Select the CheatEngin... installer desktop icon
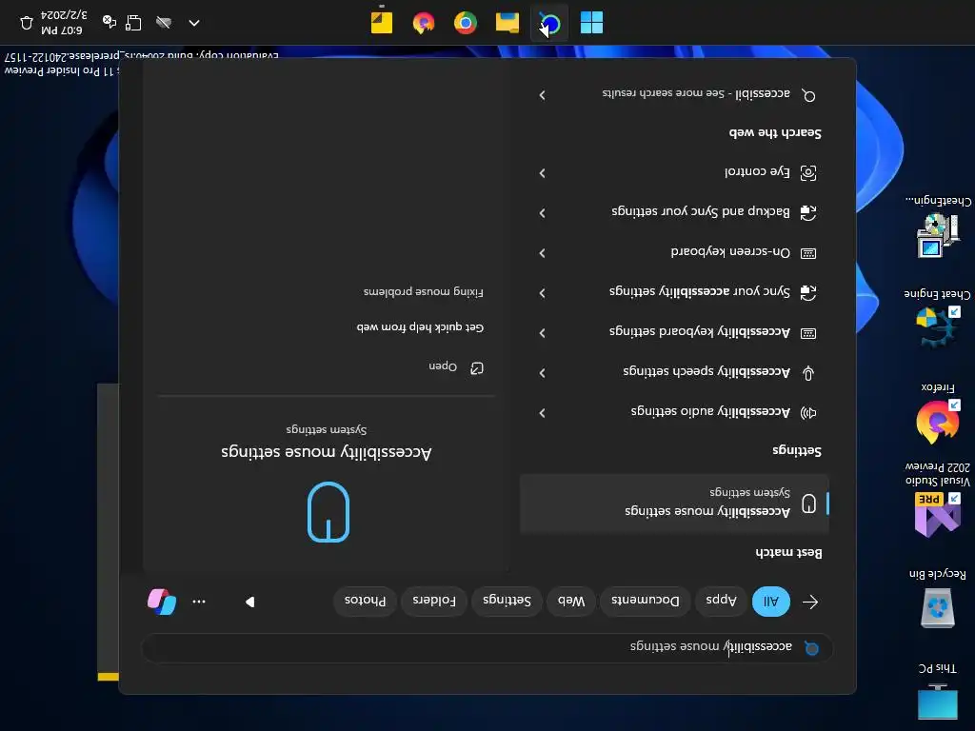 tap(938, 227)
